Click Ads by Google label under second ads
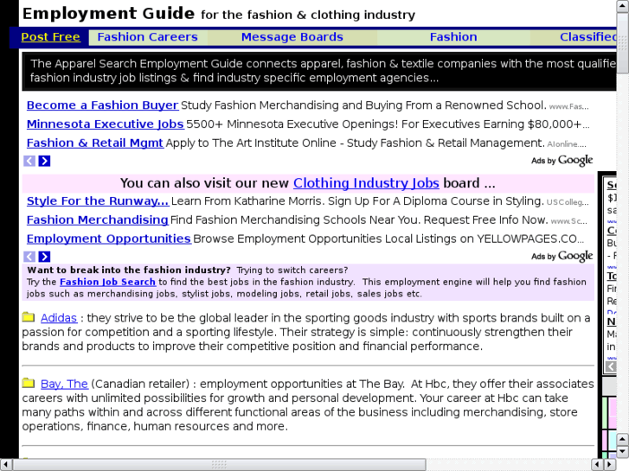629x471 pixels. pyautogui.click(x=562, y=256)
